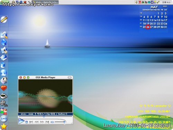Open the picture search magnifier icon in the sidebar

coord(4,35)
